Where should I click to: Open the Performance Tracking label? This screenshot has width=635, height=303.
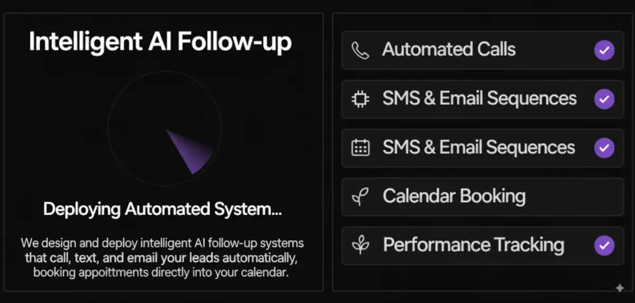click(474, 245)
